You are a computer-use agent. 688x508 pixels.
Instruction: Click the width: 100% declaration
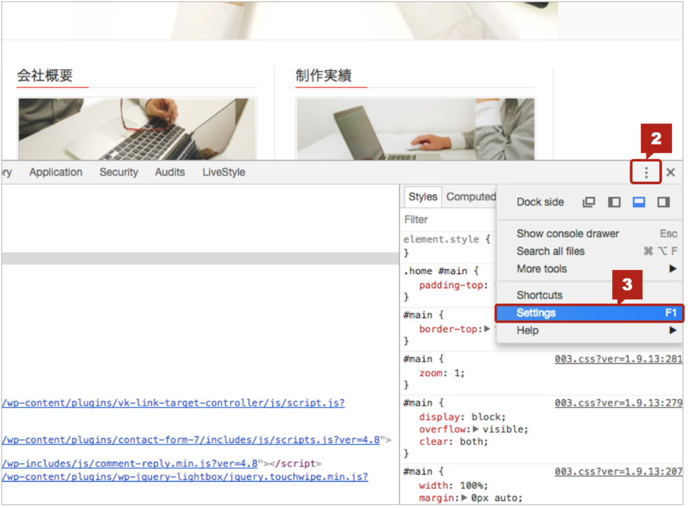coord(454,486)
